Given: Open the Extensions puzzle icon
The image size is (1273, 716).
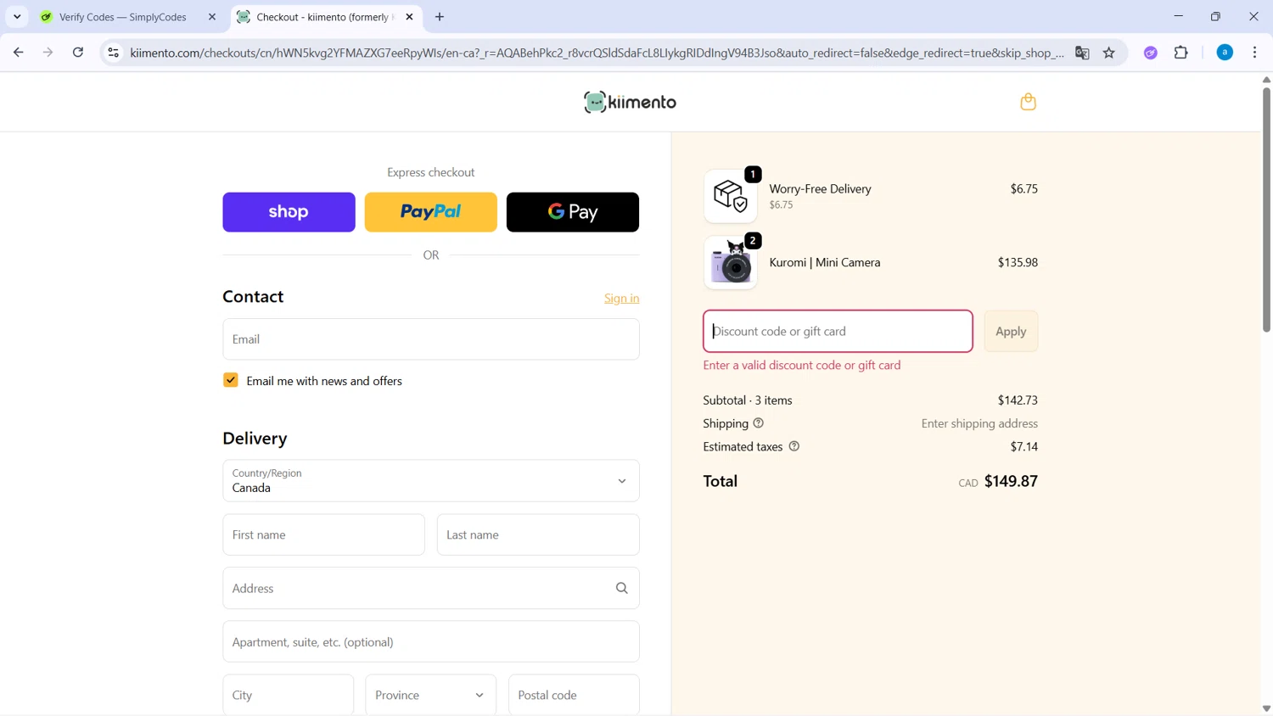Looking at the screenshot, I should click(x=1181, y=53).
